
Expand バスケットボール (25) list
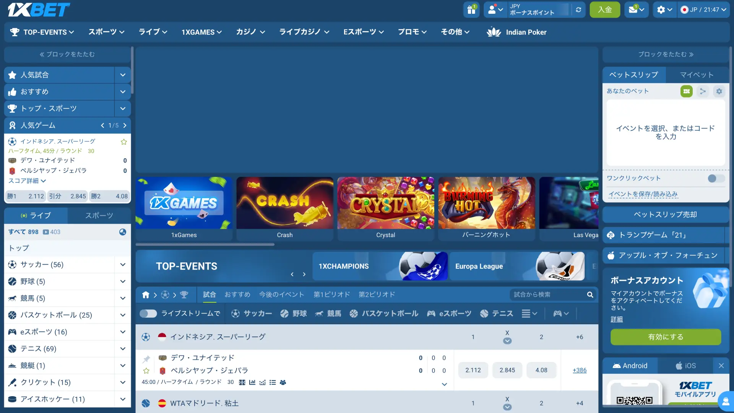123,315
